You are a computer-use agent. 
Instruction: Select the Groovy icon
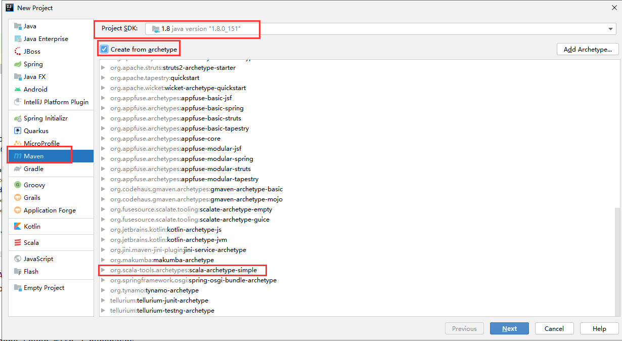point(18,185)
